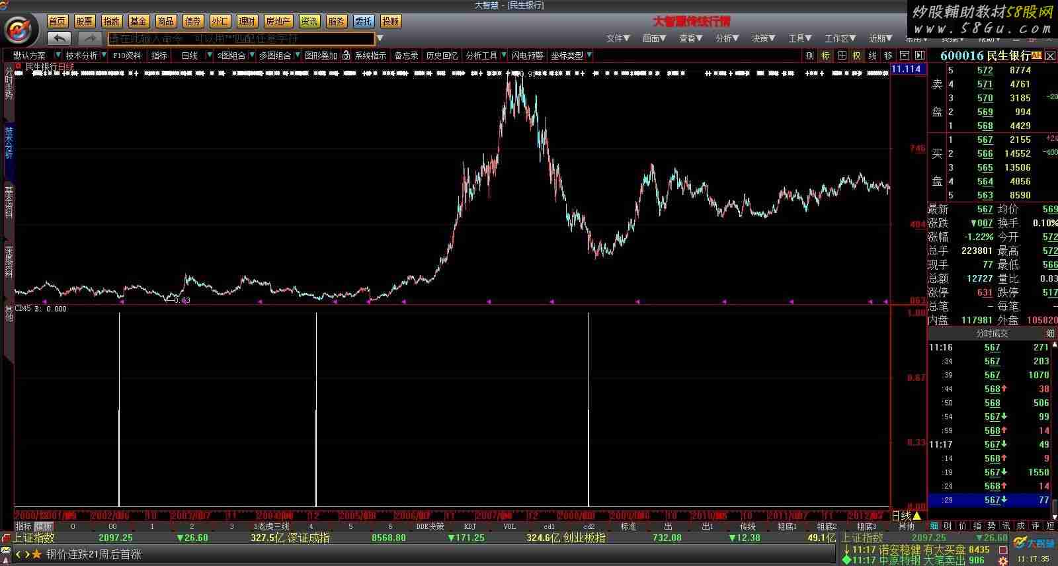Click the 上证指数 label in status bar
This screenshot has width=1058, height=566.
coord(33,538)
